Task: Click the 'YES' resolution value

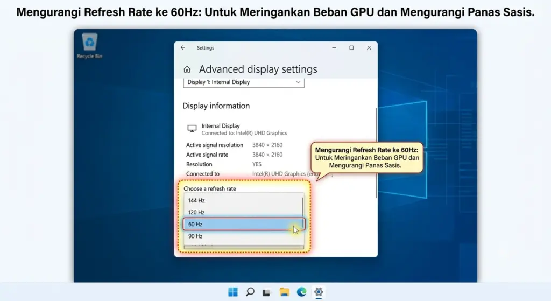Action: pyautogui.click(x=257, y=164)
